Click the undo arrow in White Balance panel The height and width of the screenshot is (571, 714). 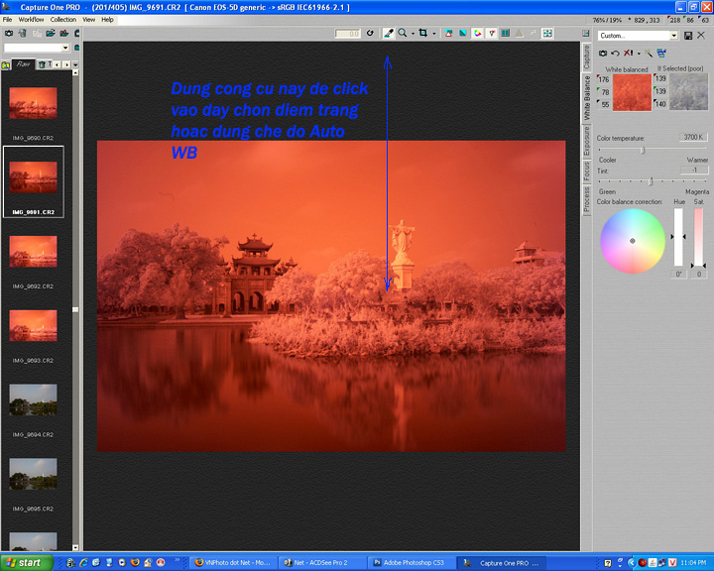tap(616, 53)
